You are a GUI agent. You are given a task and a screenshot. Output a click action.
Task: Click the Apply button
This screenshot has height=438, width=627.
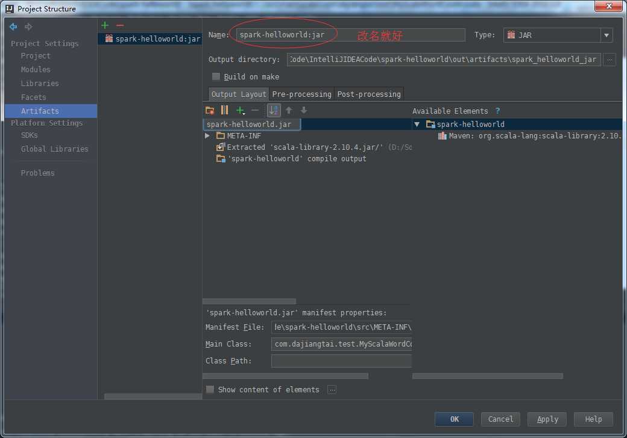pyautogui.click(x=547, y=419)
